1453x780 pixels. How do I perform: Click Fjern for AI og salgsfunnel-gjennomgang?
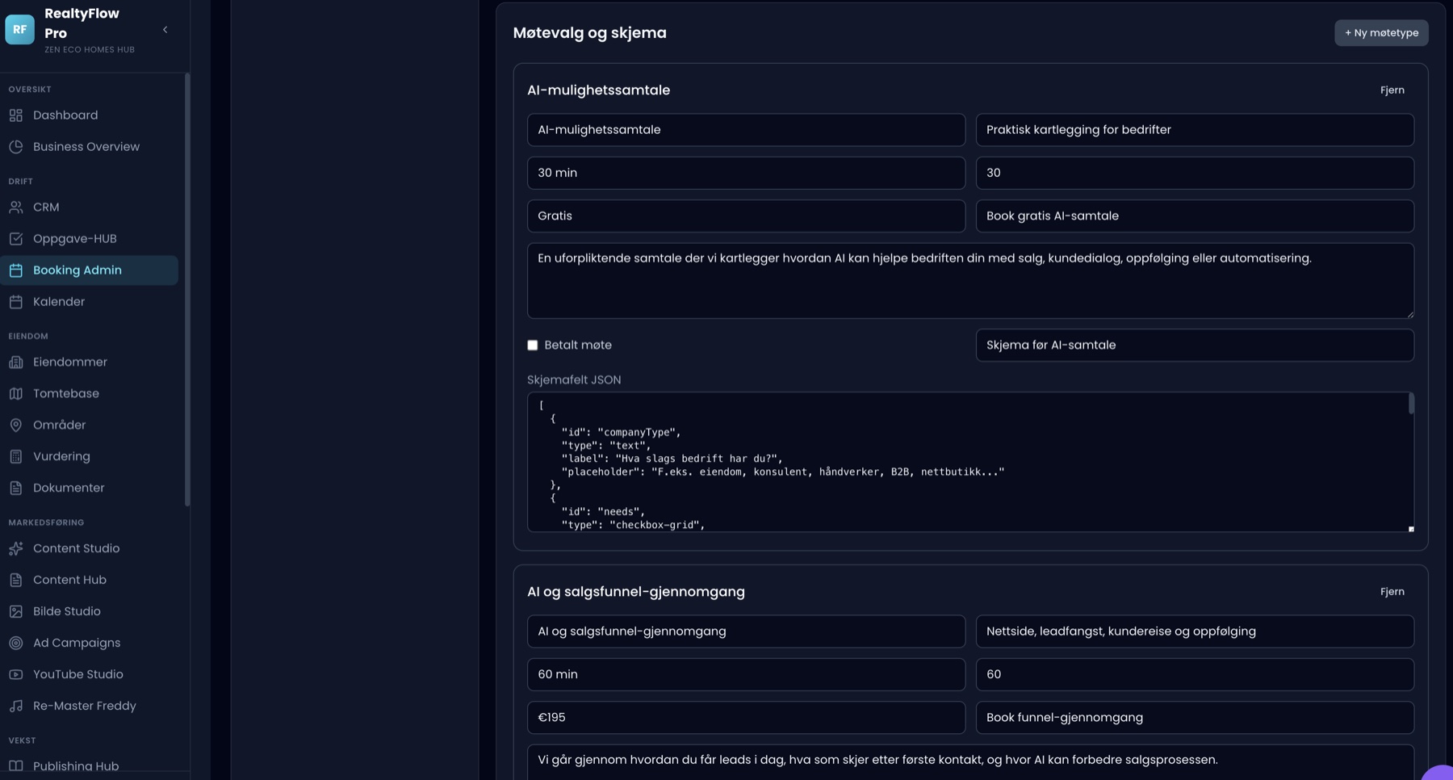(1392, 592)
